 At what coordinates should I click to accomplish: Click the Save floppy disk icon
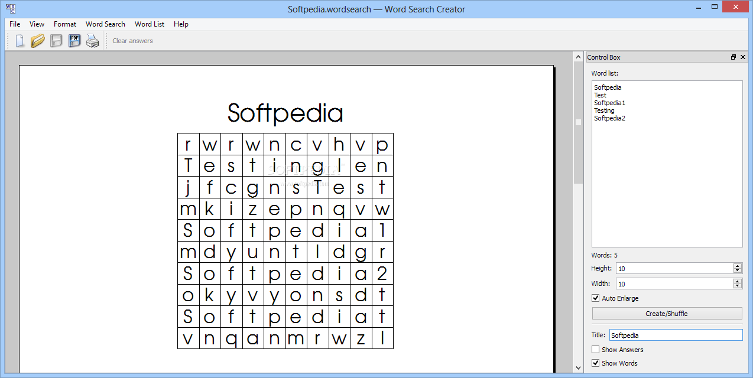[56, 41]
